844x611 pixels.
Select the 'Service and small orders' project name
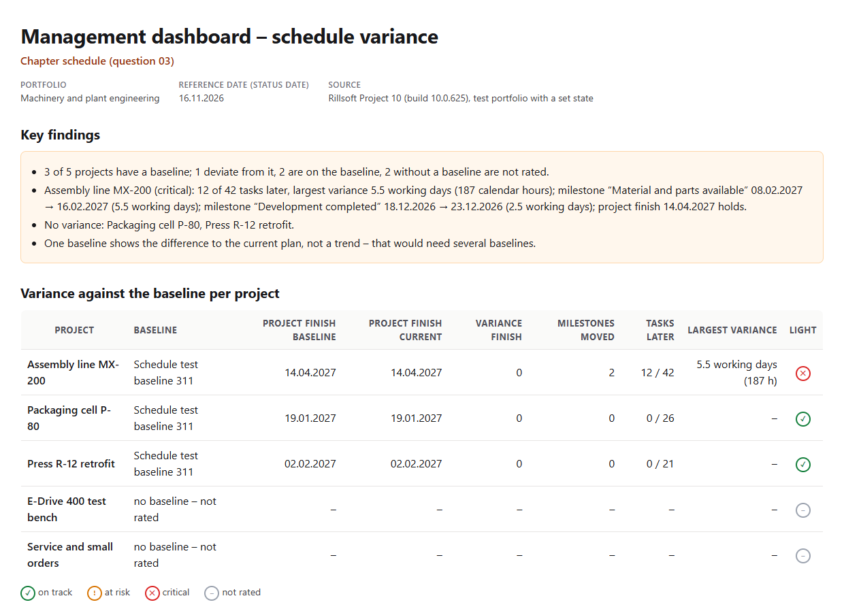pos(70,555)
